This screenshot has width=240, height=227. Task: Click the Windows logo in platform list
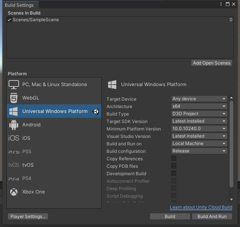(x=13, y=111)
